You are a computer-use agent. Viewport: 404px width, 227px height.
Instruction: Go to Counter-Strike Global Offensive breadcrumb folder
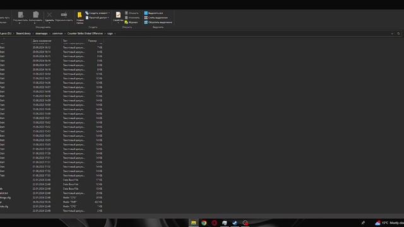[85, 33]
